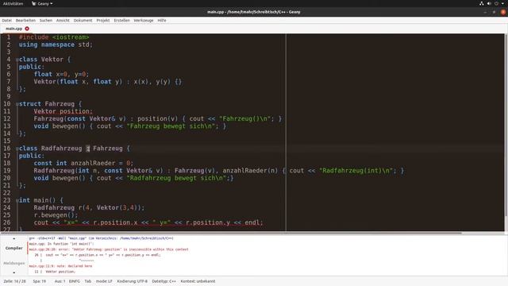Open the Datei menu

pyautogui.click(x=7, y=20)
